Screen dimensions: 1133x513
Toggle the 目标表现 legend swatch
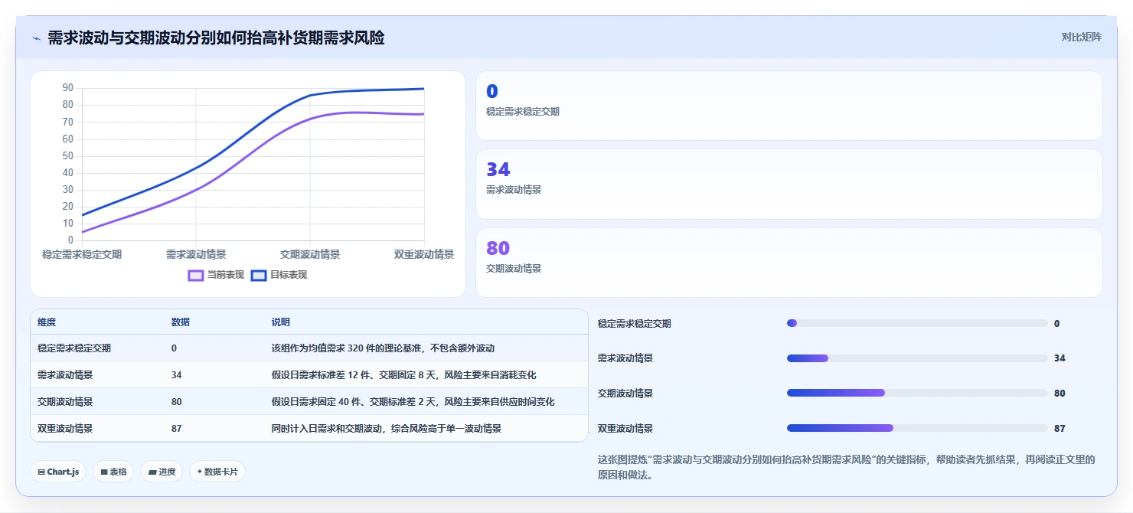(259, 275)
